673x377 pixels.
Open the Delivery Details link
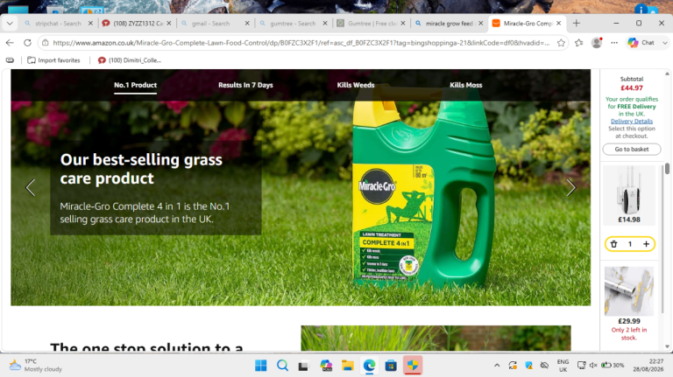[x=632, y=122]
